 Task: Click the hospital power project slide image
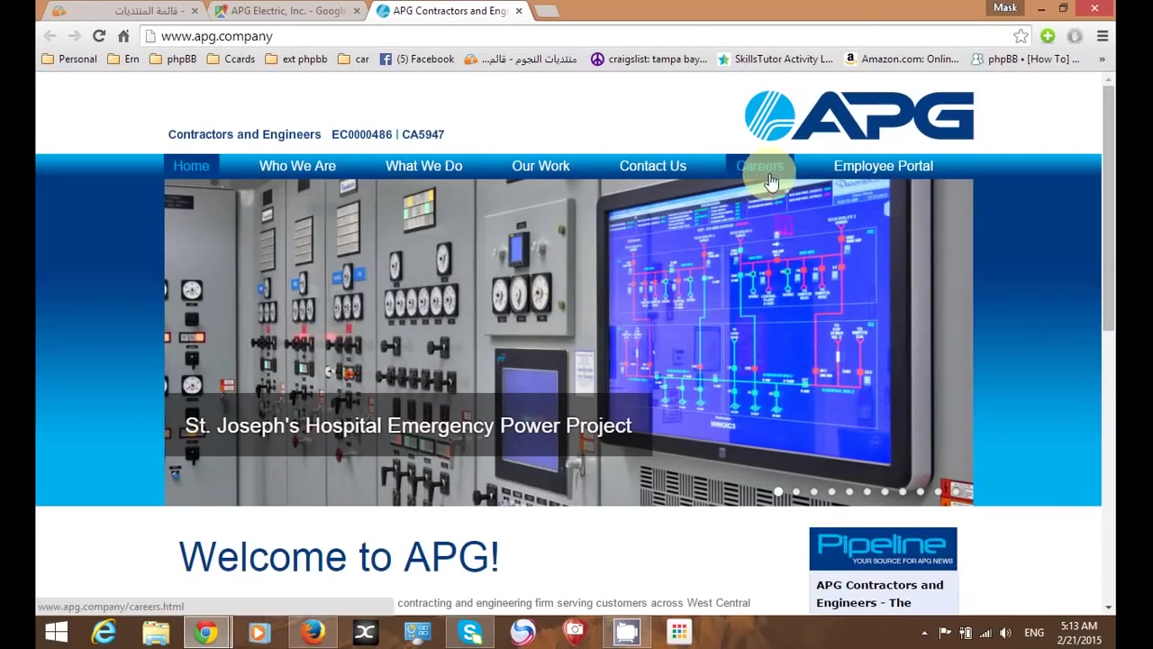coord(568,342)
